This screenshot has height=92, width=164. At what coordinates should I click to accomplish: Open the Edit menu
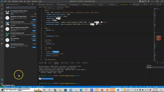pos(9,1)
